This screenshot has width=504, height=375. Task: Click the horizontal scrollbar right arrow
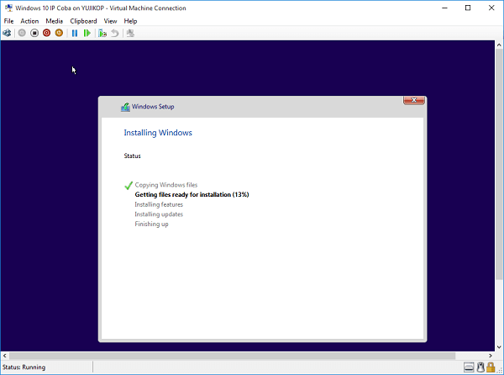[491, 356]
